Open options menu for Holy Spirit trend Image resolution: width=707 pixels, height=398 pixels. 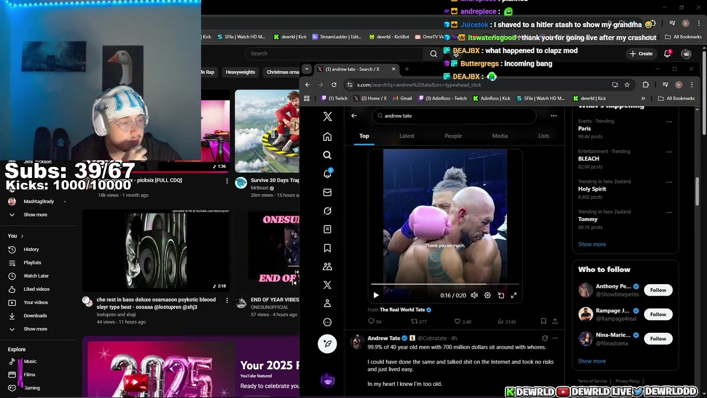point(669,182)
